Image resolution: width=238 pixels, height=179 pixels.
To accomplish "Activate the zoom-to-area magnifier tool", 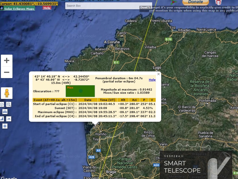I will coord(9,104).
